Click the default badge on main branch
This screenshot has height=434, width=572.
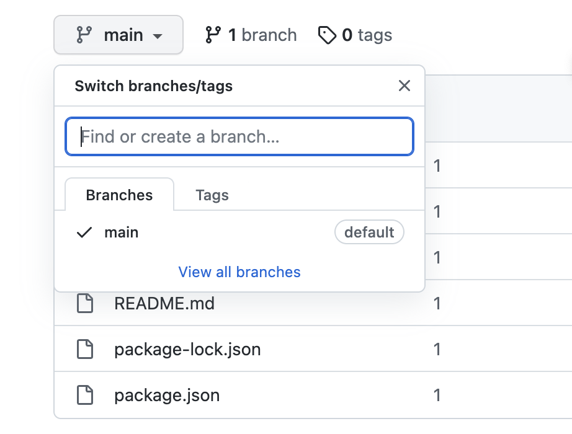[x=369, y=232]
